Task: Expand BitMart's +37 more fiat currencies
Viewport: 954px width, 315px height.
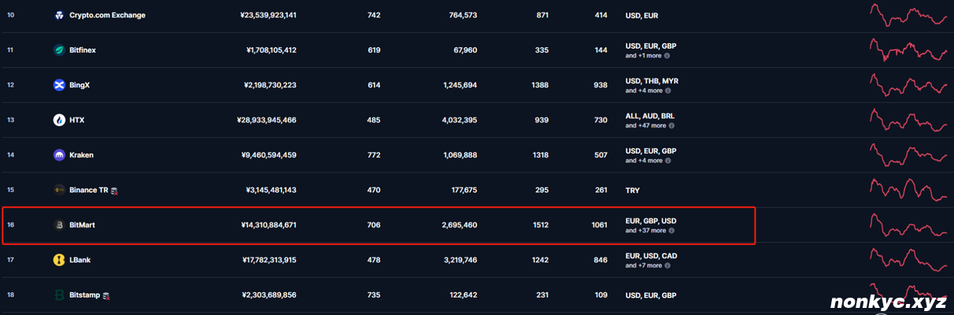Action: point(645,231)
